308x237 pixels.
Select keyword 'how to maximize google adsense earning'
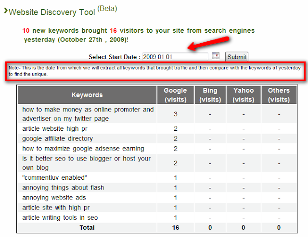(83, 149)
